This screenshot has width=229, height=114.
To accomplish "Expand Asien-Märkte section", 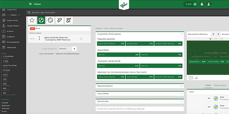I will tap(140, 94).
